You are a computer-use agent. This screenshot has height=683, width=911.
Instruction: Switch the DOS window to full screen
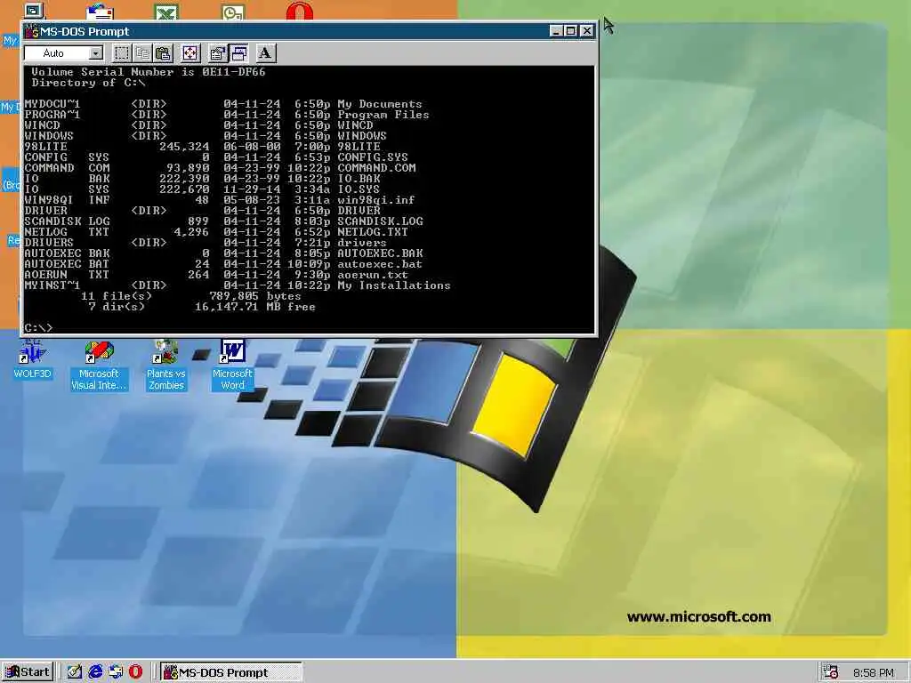190,53
